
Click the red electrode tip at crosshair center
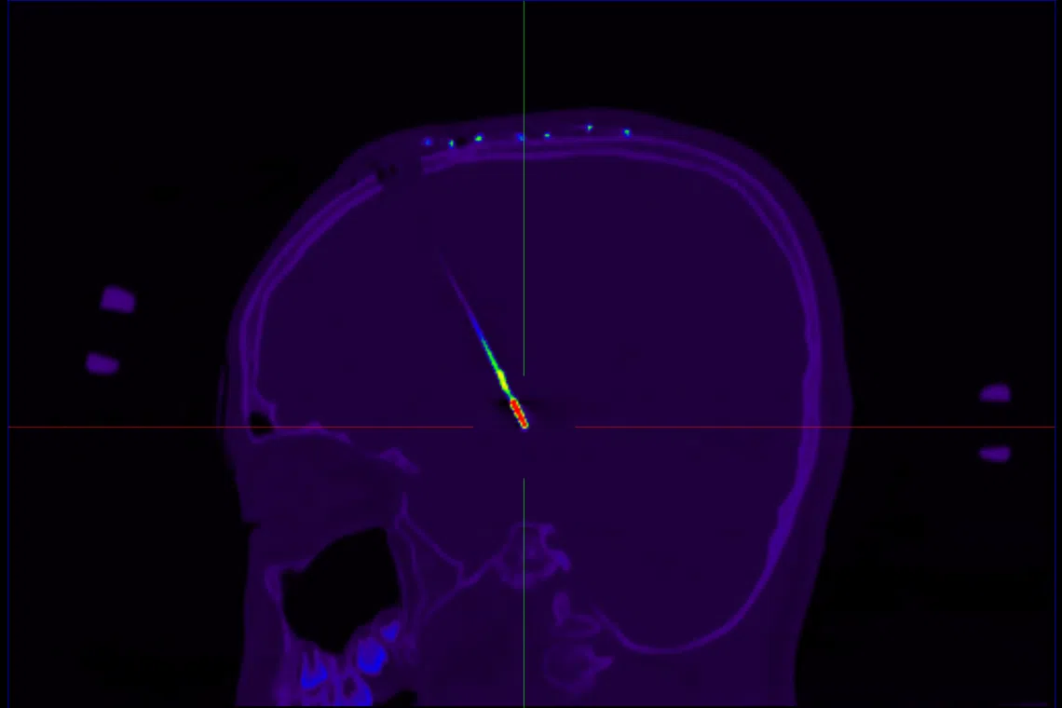point(519,414)
